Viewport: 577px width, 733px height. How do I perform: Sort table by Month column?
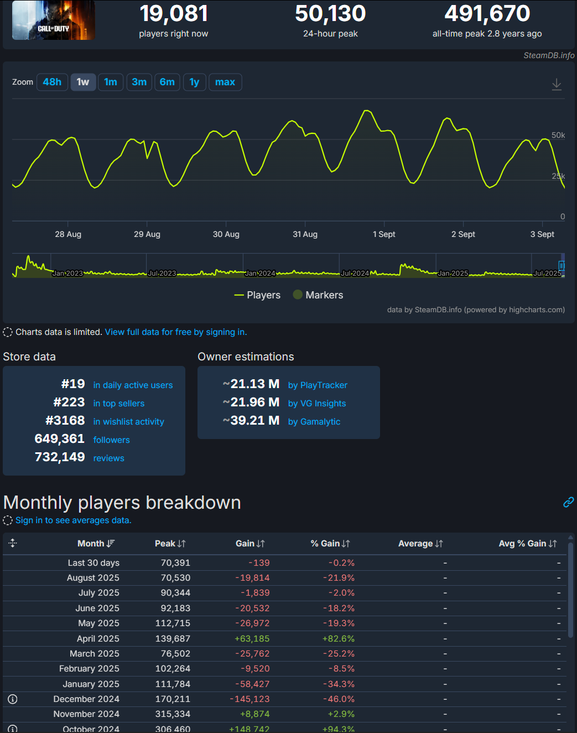coord(96,544)
